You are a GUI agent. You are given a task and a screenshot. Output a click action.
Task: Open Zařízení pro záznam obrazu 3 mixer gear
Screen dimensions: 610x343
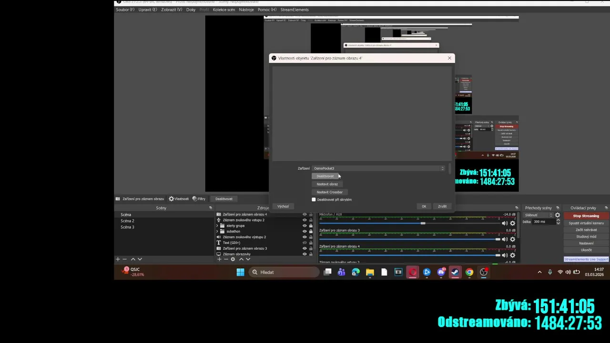pyautogui.click(x=513, y=239)
